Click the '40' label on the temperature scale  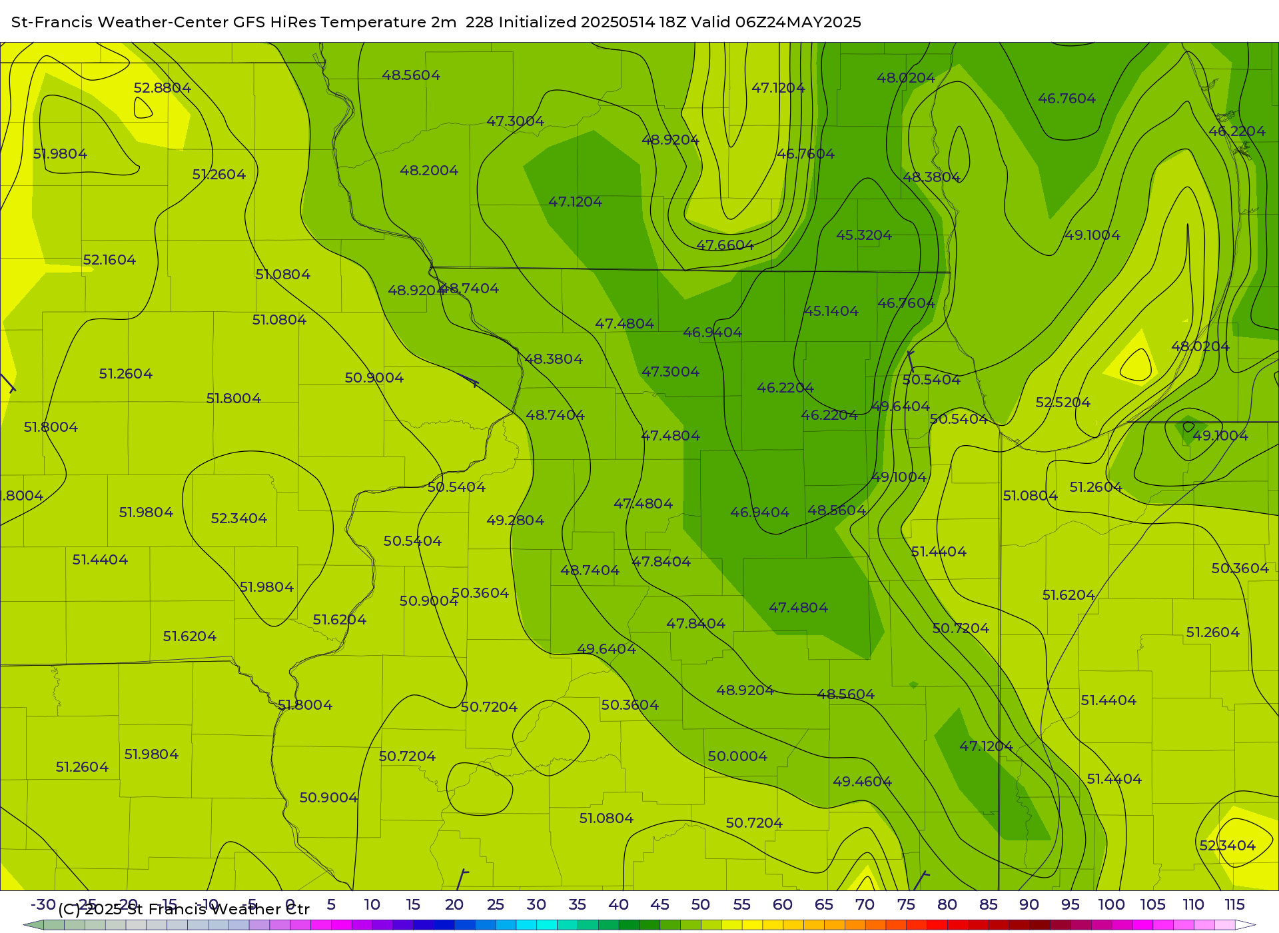pyautogui.click(x=619, y=905)
